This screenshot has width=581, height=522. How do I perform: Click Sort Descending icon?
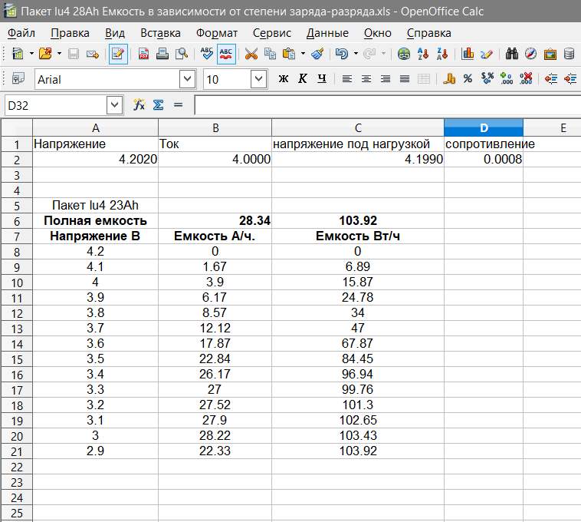tap(442, 55)
